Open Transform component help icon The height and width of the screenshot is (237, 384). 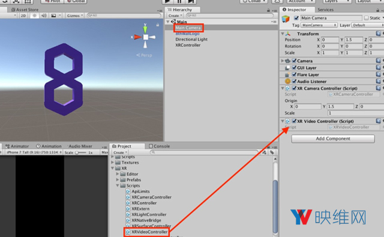click(x=379, y=33)
